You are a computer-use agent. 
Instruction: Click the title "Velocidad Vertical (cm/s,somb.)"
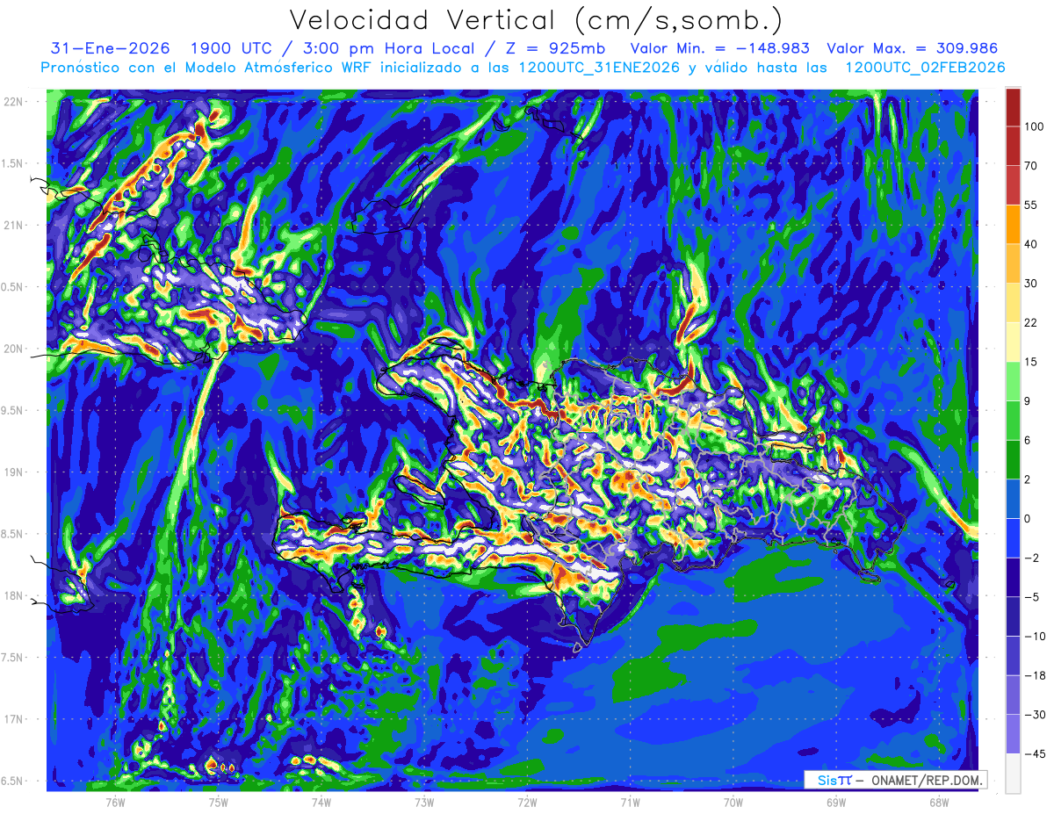point(536,20)
